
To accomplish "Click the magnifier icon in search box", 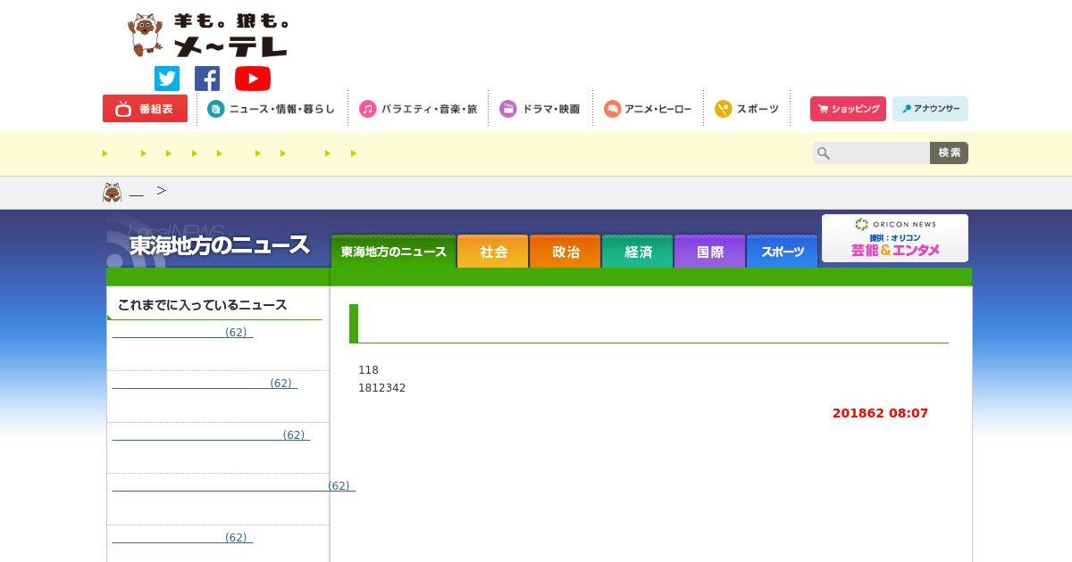I will pos(824,153).
